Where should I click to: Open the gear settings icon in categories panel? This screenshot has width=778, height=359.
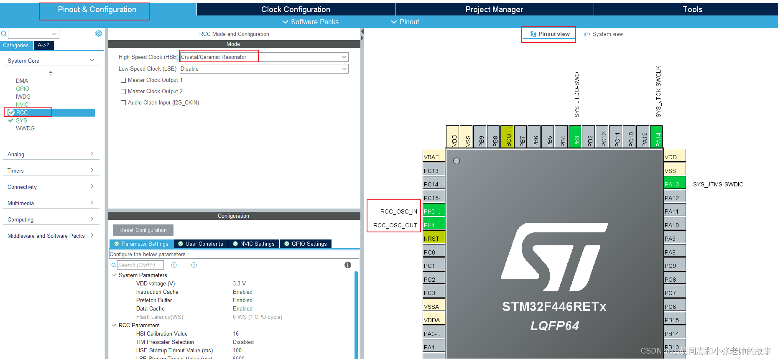99,33
